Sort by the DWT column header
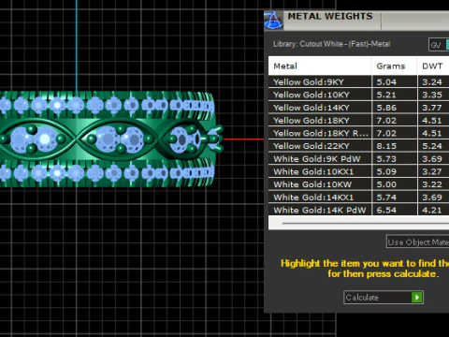 [433, 66]
